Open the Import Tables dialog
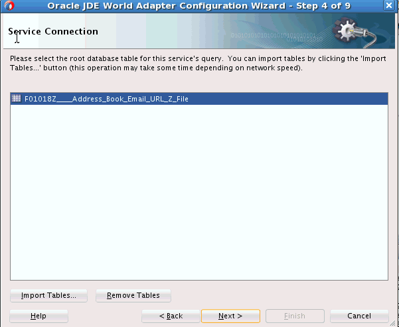 pyautogui.click(x=48, y=295)
